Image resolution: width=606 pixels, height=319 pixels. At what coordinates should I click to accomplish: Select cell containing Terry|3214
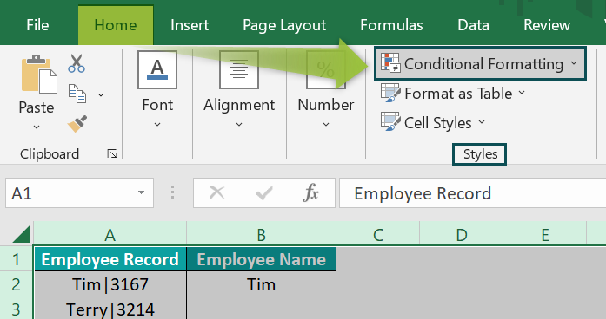tap(110, 309)
